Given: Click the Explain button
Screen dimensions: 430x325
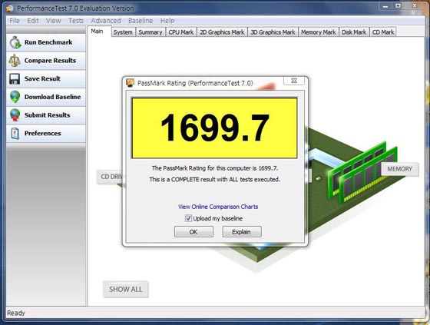Looking at the screenshot, I should coord(242,232).
